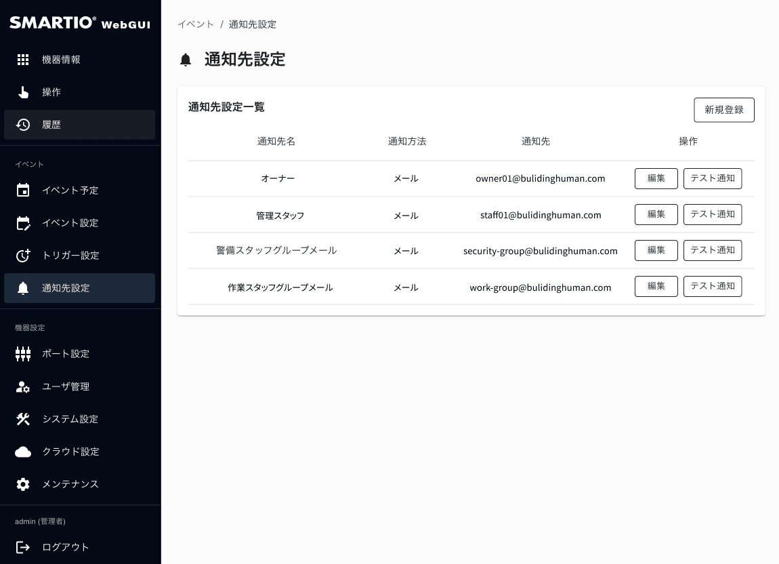779x564 pixels.
Task: Send テスト通知 for 管理スタッフ
Action: point(713,214)
